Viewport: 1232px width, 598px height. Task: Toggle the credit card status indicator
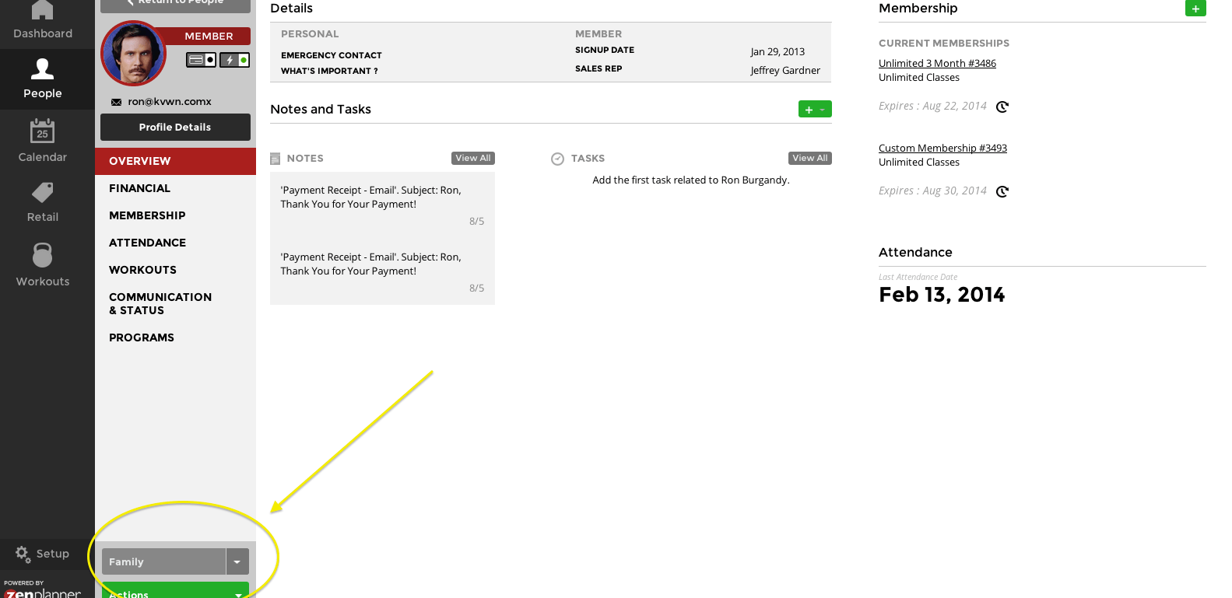coord(201,60)
